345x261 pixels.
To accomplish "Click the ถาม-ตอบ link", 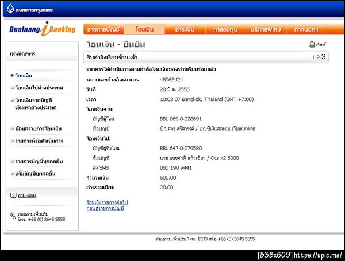I will pos(27,196).
